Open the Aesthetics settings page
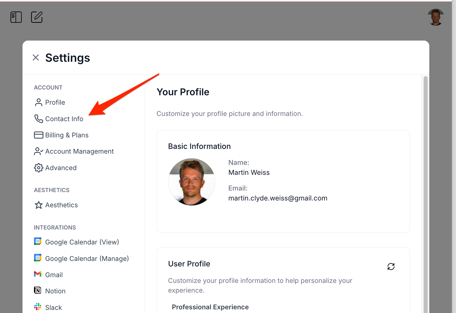This screenshot has height=313, width=456. click(x=61, y=205)
